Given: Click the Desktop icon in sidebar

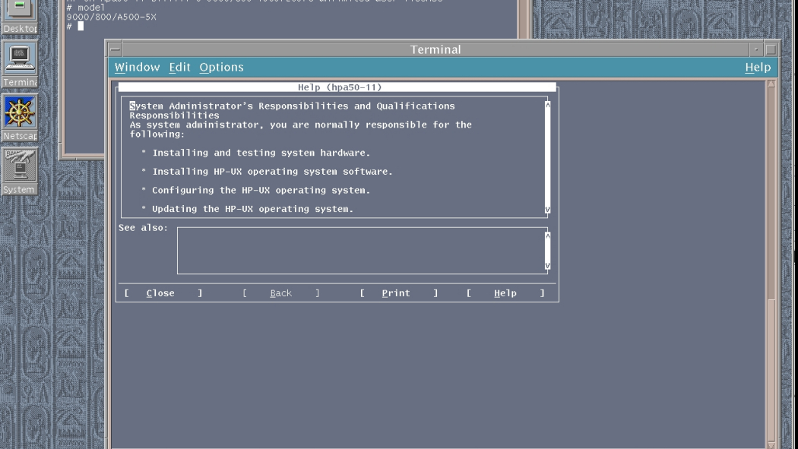Looking at the screenshot, I should pyautogui.click(x=19, y=16).
